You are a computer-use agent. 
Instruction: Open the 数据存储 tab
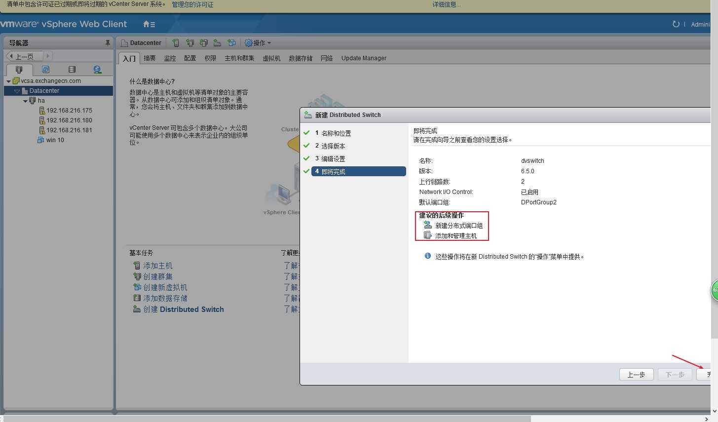coord(301,58)
